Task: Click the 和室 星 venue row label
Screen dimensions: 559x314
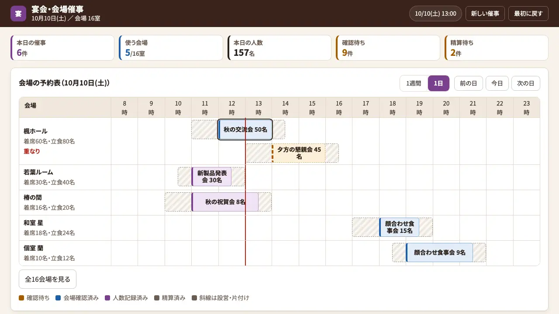Action: (33, 222)
